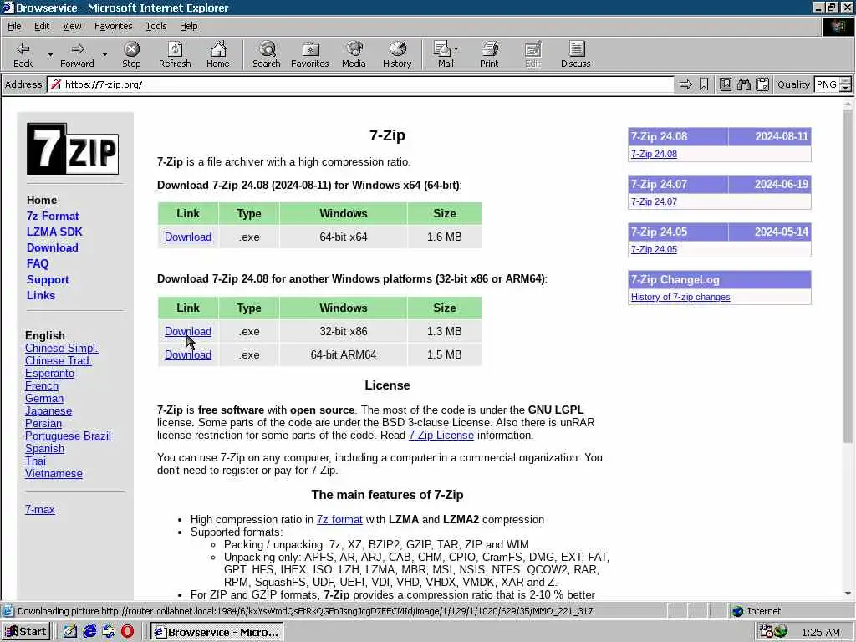Open the 7-Zip 24.05 news link

point(654,249)
